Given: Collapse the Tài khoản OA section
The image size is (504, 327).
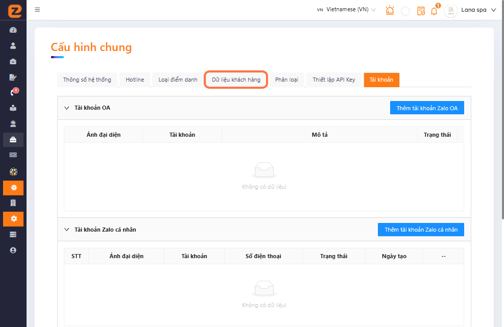Looking at the screenshot, I should click(x=66, y=108).
